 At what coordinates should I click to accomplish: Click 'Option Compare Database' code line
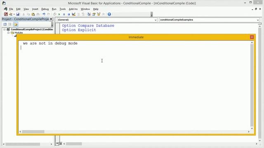(x=88, y=25)
